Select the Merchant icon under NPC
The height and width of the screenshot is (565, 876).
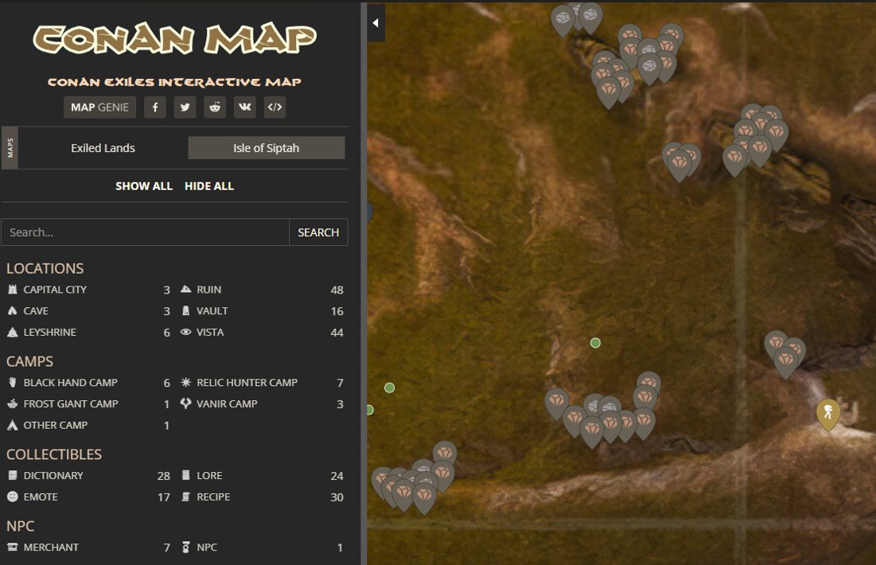point(11,547)
